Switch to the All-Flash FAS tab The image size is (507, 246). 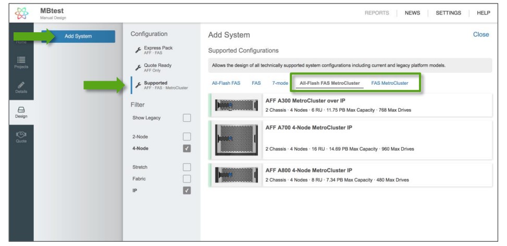(226, 83)
